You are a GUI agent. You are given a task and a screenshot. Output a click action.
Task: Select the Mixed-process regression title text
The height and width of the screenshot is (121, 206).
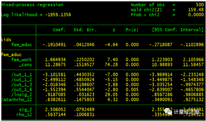[x=32, y=5]
